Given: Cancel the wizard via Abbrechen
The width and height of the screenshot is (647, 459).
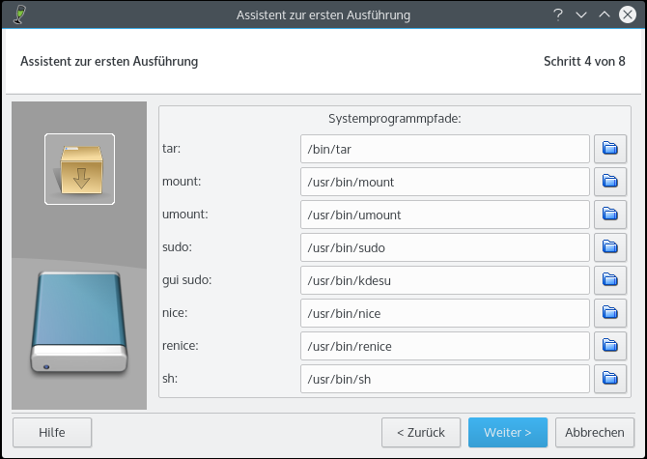Looking at the screenshot, I should click(x=595, y=432).
